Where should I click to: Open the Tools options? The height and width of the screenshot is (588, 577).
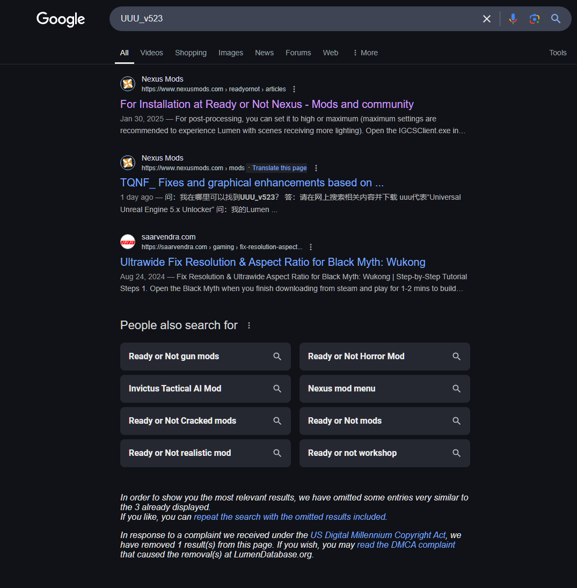(558, 53)
